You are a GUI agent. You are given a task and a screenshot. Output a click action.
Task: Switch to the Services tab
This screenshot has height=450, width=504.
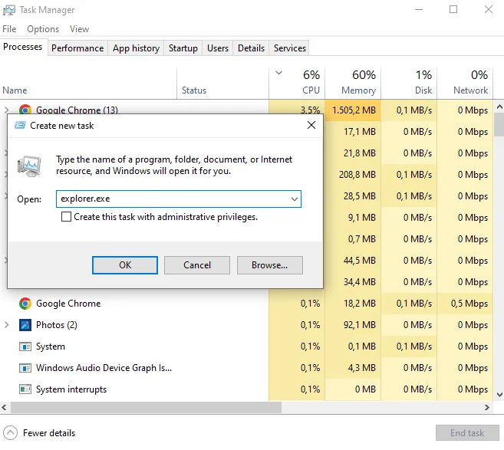pos(290,48)
